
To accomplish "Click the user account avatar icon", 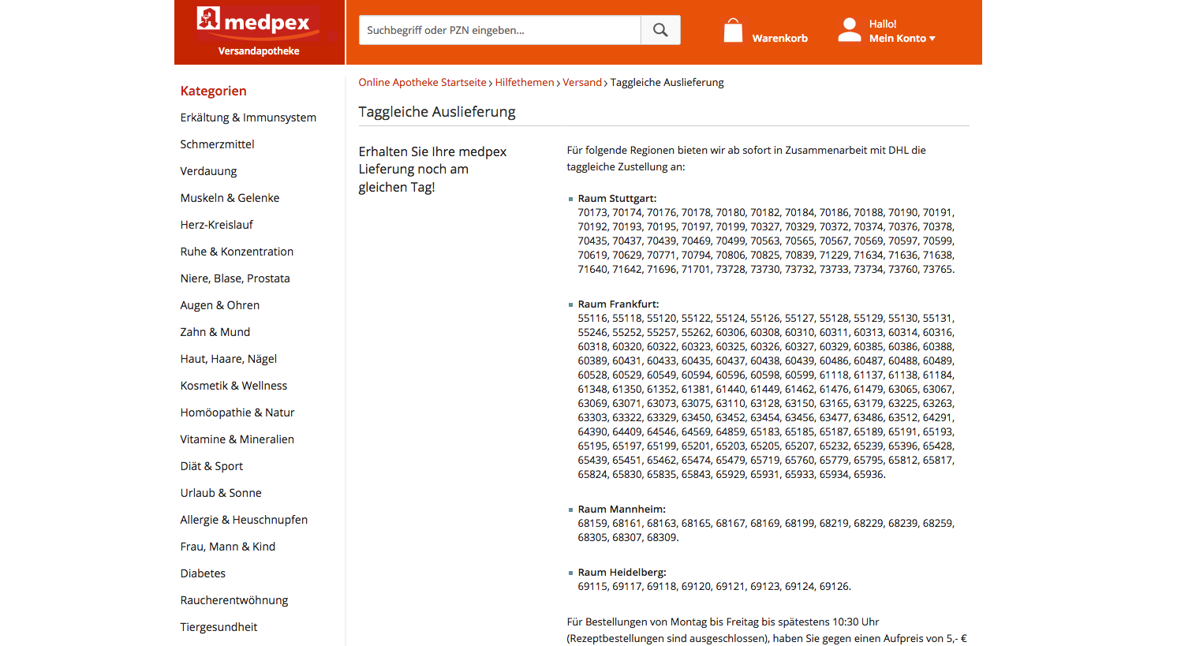I will click(849, 30).
